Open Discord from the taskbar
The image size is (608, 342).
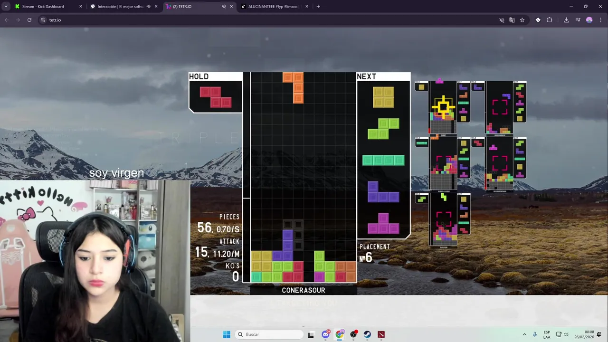coord(325,334)
